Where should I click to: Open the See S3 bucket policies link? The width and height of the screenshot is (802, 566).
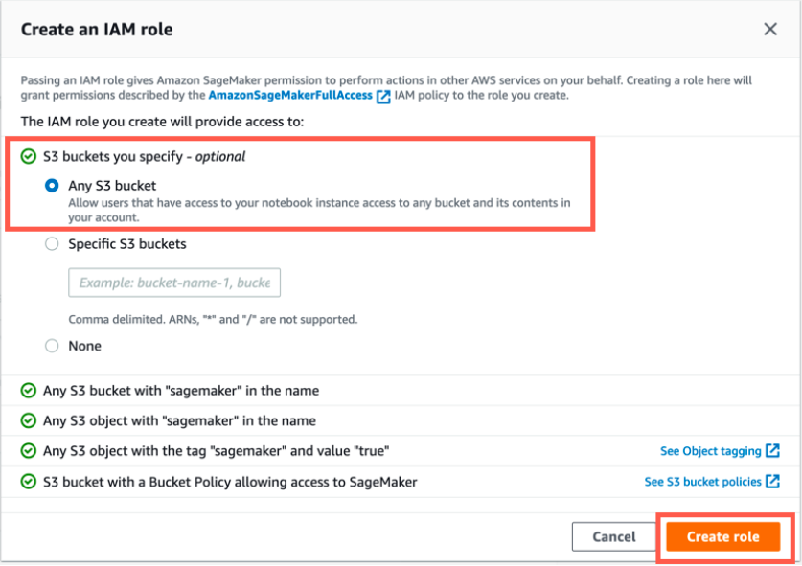702,482
